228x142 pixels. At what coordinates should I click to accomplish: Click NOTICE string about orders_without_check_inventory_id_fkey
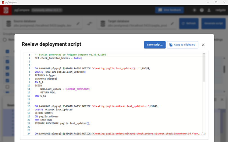(x=148, y=134)
